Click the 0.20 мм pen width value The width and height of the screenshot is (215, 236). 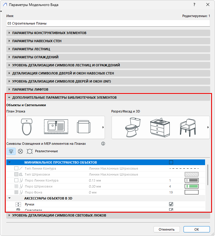[x=95, y=186]
